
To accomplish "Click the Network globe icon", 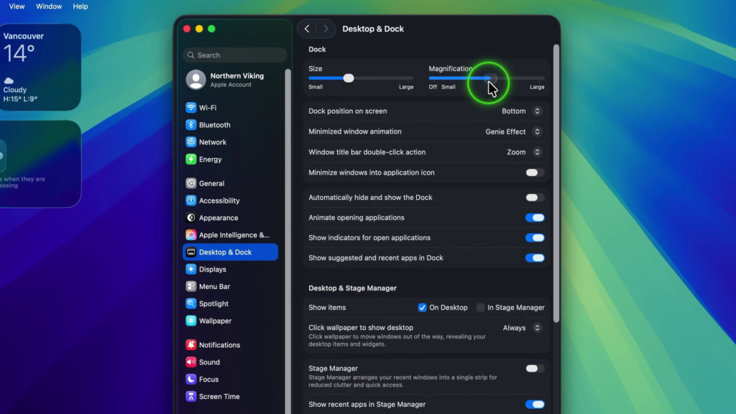I will [190, 142].
